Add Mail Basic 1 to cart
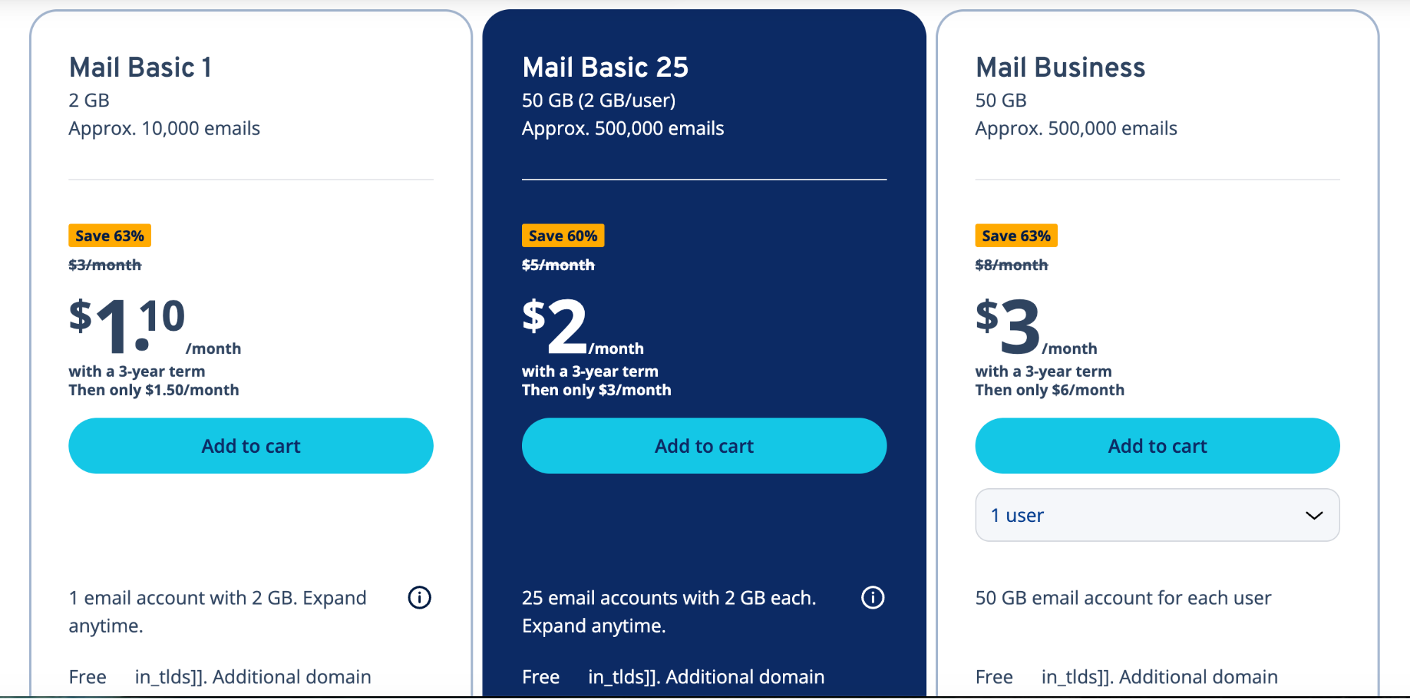1410x699 pixels. coord(250,446)
